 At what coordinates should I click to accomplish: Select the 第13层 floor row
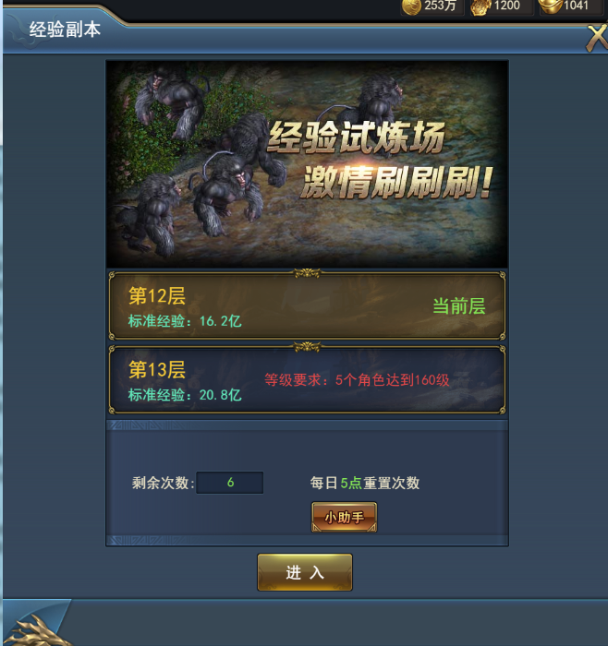click(x=307, y=379)
